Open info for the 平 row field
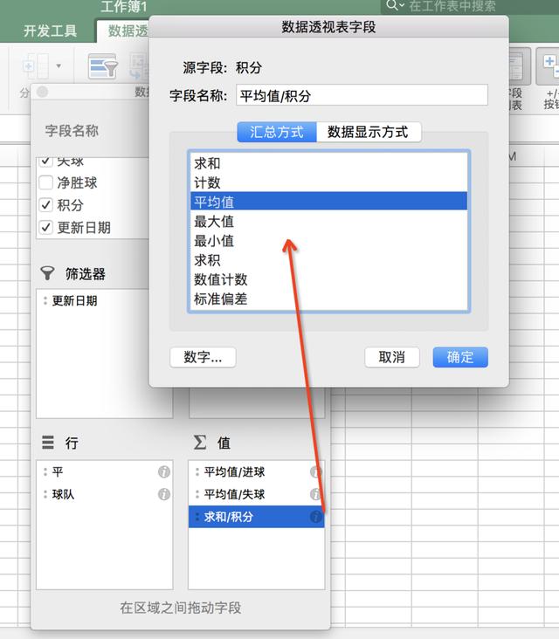The width and height of the screenshot is (559, 639). pyautogui.click(x=164, y=472)
